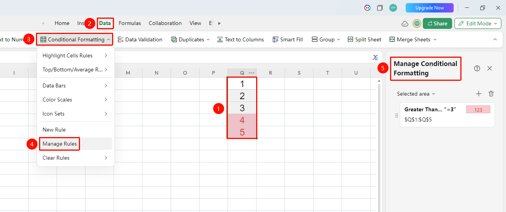Add a new rule with plus icon

(479, 94)
